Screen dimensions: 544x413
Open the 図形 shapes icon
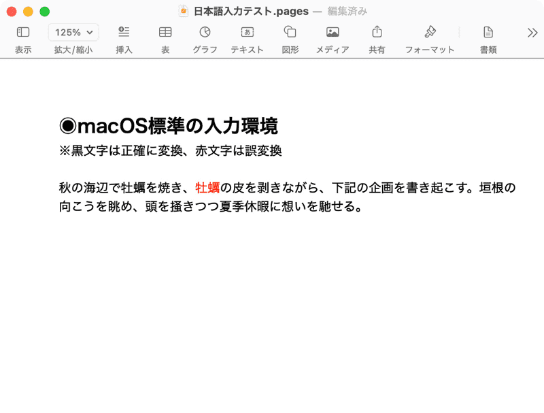(x=290, y=31)
